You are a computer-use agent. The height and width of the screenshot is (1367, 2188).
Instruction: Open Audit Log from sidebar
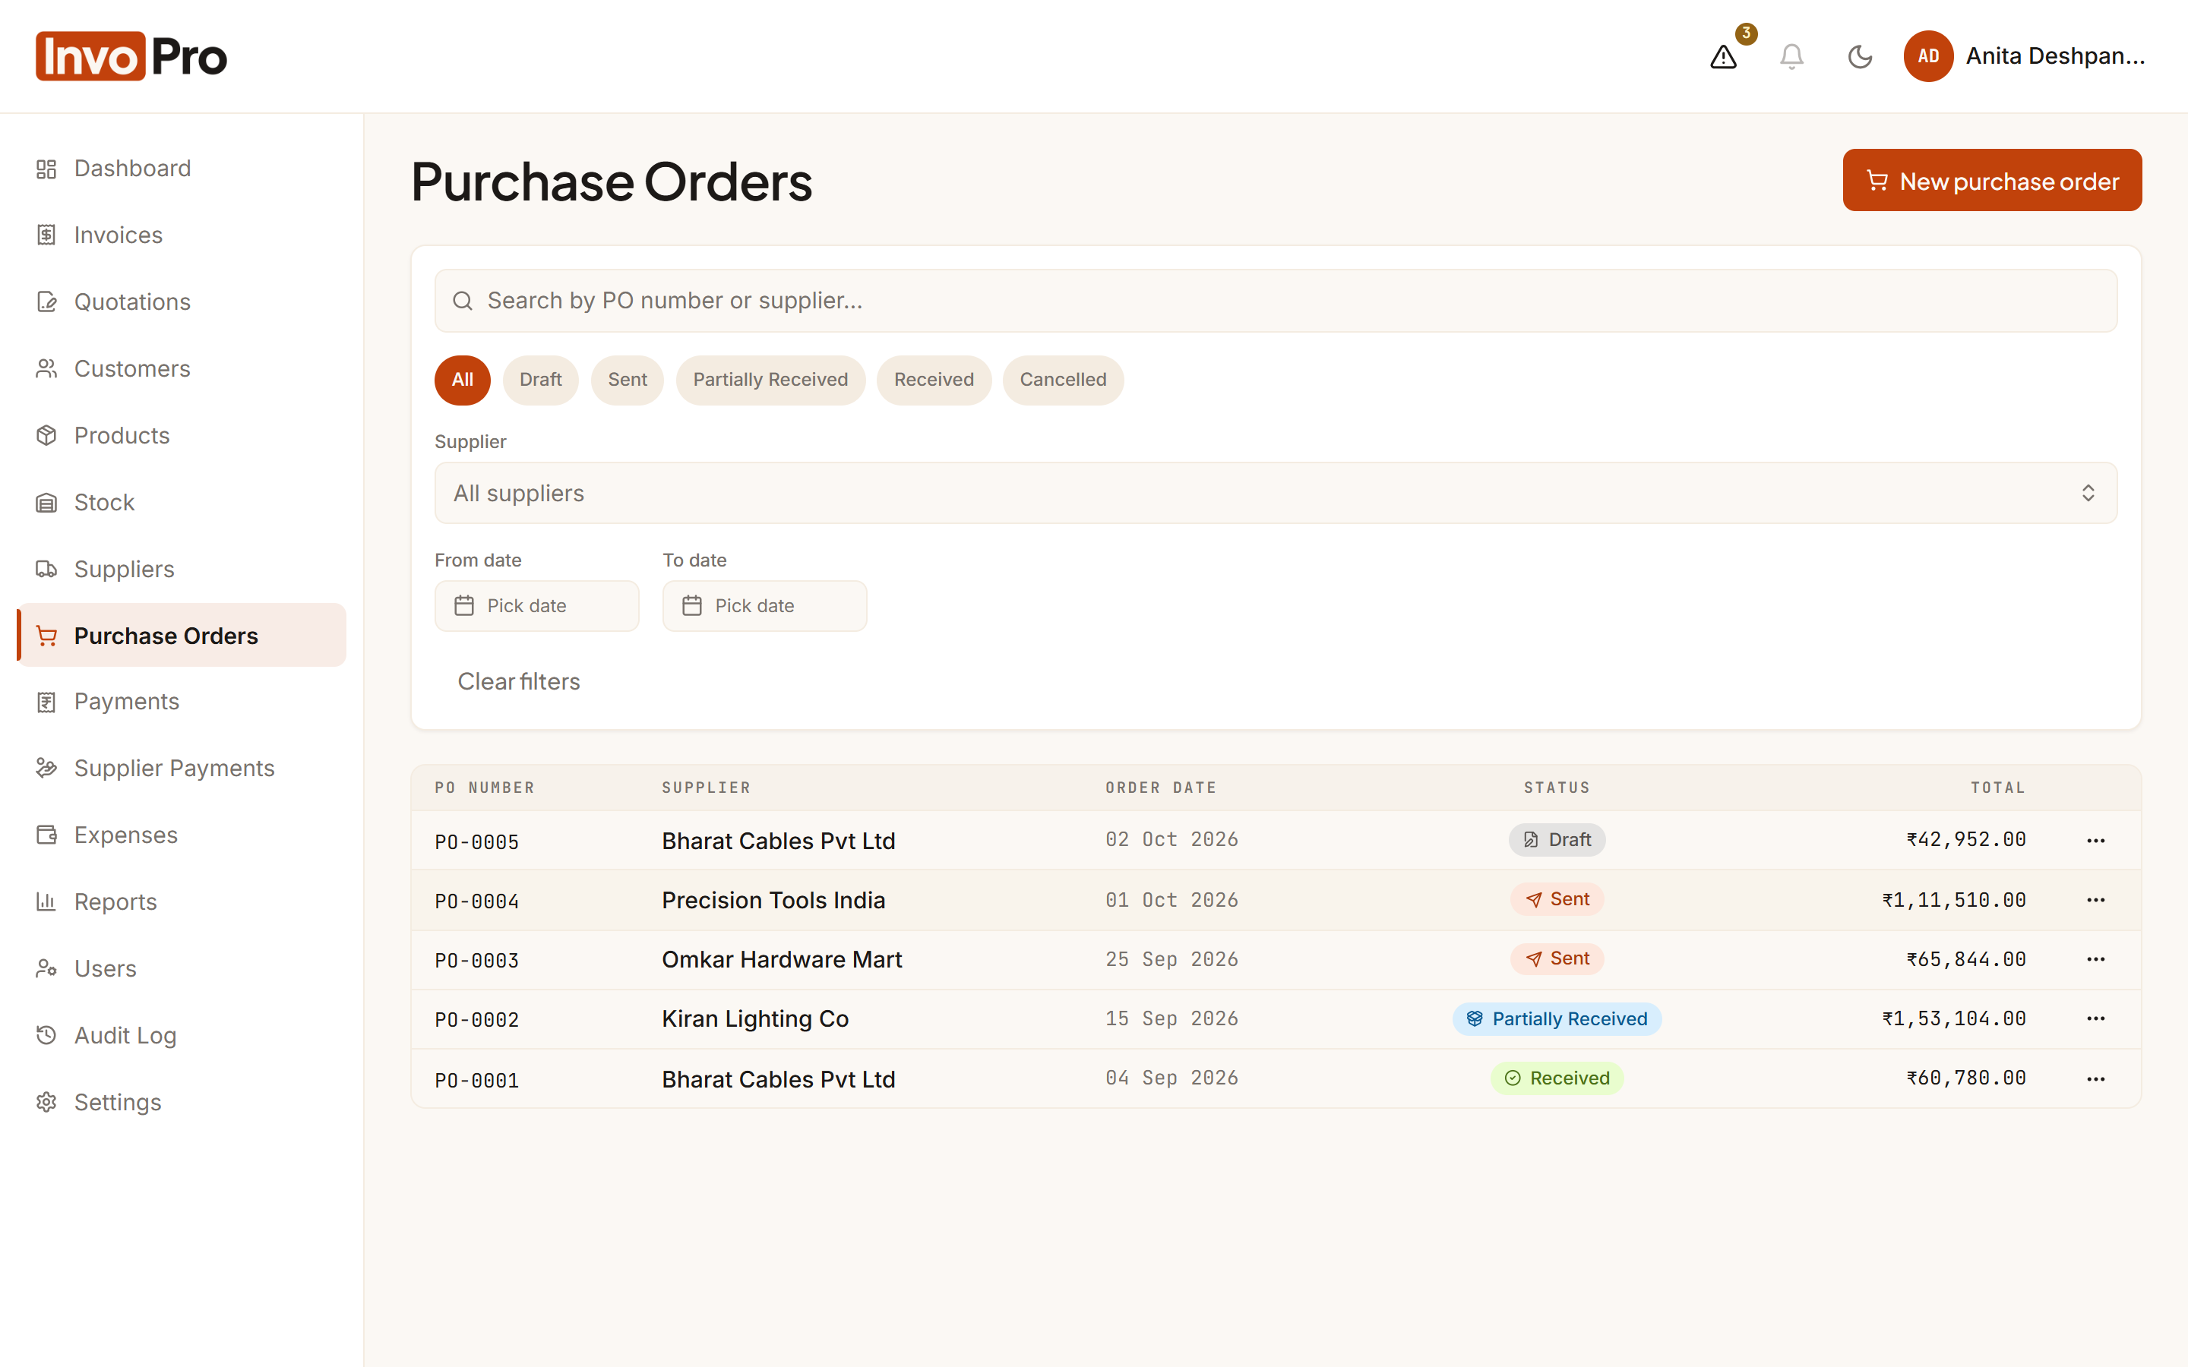click(182, 1036)
